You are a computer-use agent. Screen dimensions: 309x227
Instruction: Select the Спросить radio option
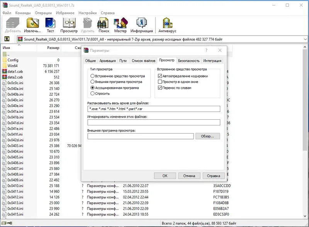click(x=92, y=93)
